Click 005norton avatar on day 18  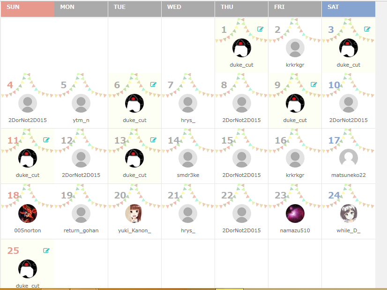(x=28, y=214)
